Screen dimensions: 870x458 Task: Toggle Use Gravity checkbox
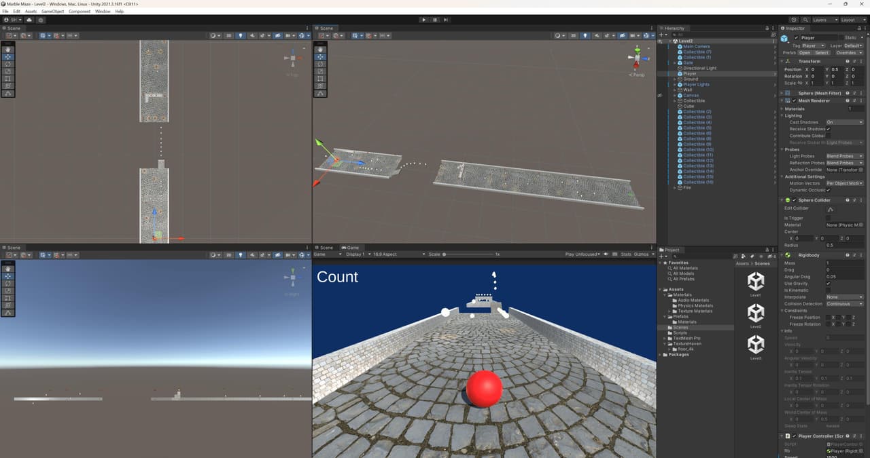828,284
